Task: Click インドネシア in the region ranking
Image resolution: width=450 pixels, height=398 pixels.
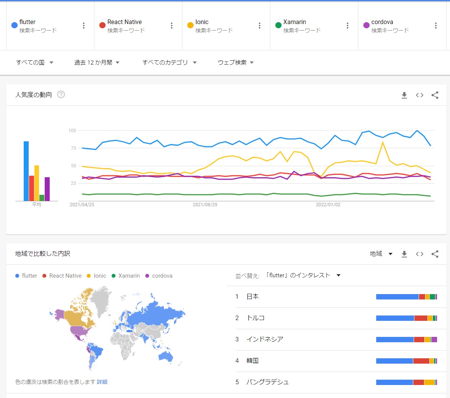Action: coord(265,339)
